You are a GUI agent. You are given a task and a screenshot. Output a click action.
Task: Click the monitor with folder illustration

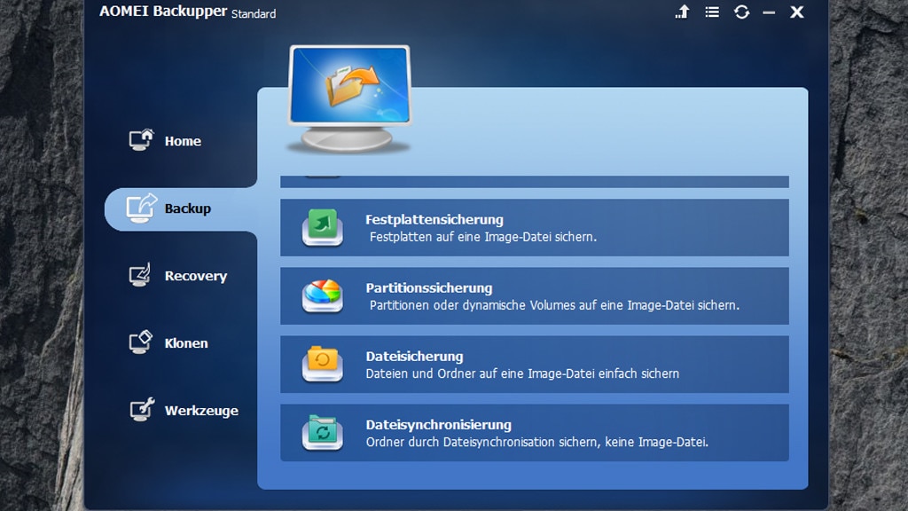click(x=349, y=98)
